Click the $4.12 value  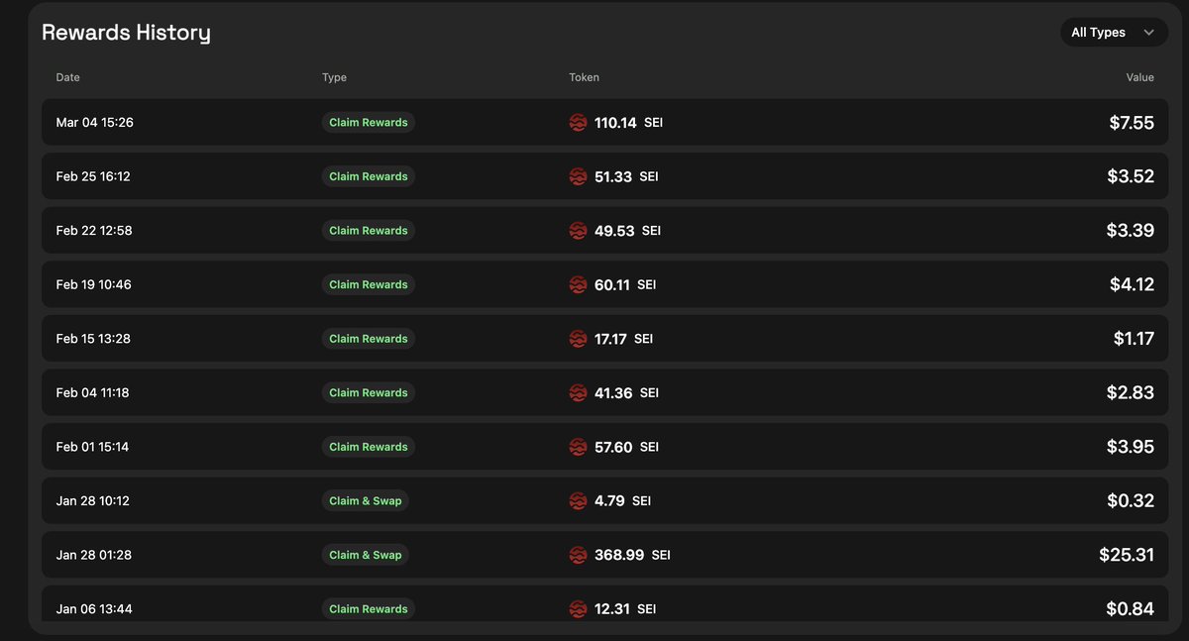click(x=1132, y=284)
